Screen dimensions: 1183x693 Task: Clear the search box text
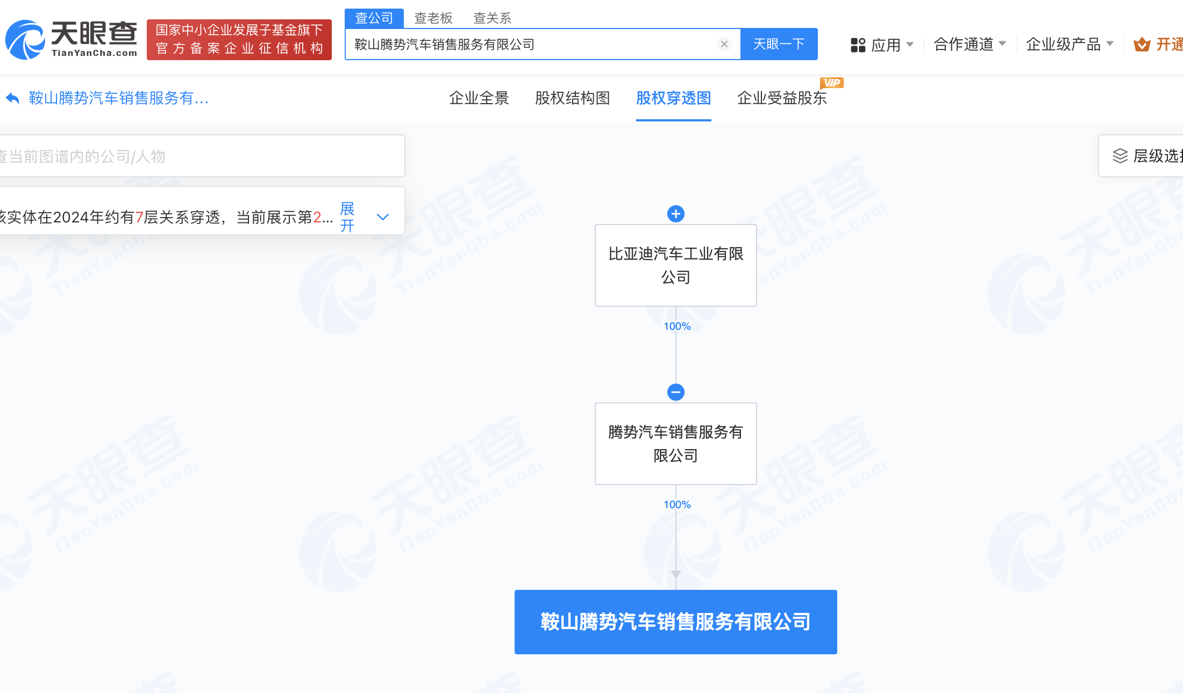(724, 44)
